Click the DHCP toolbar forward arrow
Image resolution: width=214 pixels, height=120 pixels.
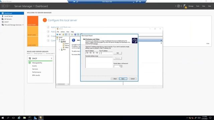click(x=60, y=35)
